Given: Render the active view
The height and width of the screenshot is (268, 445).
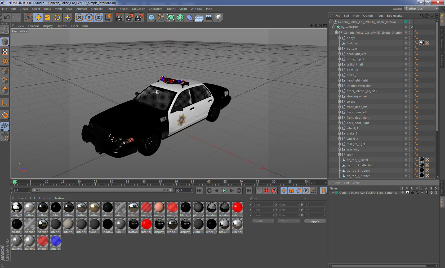Looking at the screenshot, I should tap(120, 18).
